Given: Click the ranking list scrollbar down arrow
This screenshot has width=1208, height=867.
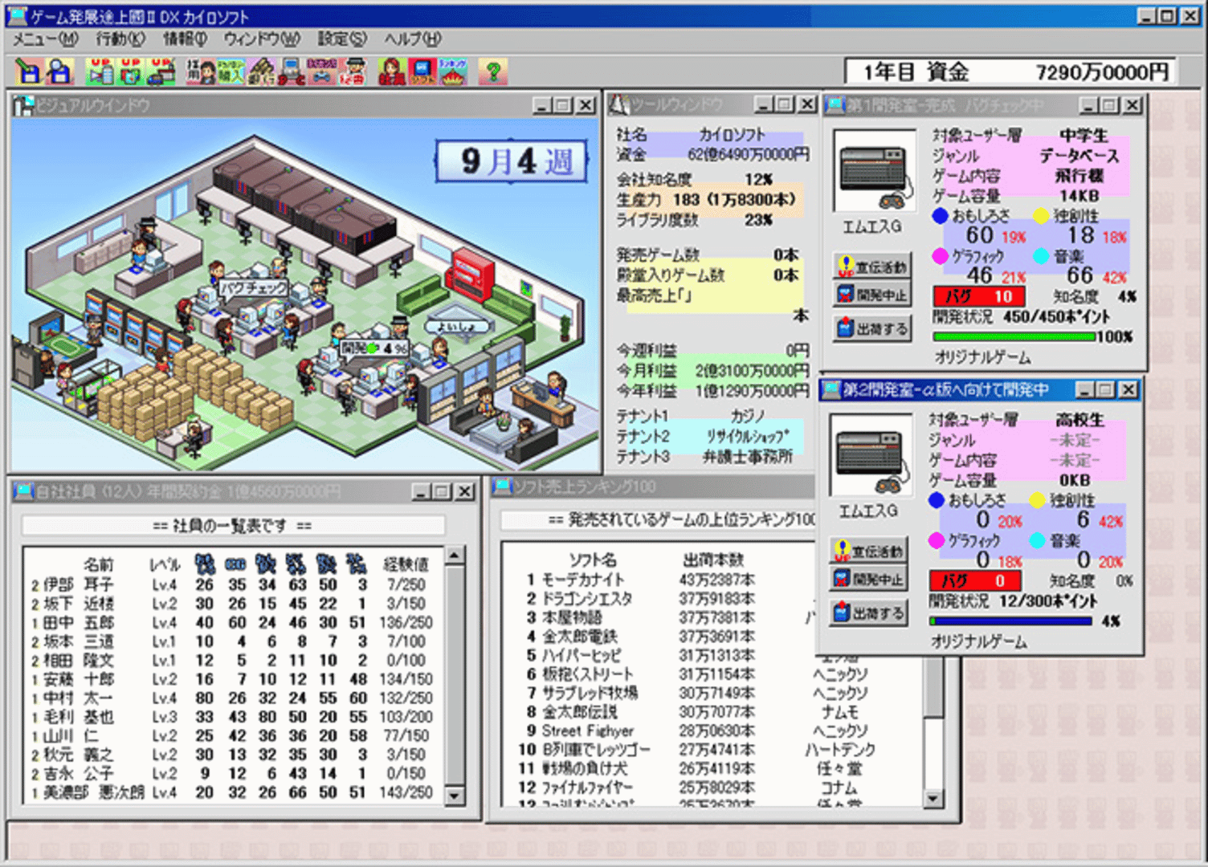Looking at the screenshot, I should (x=933, y=798).
